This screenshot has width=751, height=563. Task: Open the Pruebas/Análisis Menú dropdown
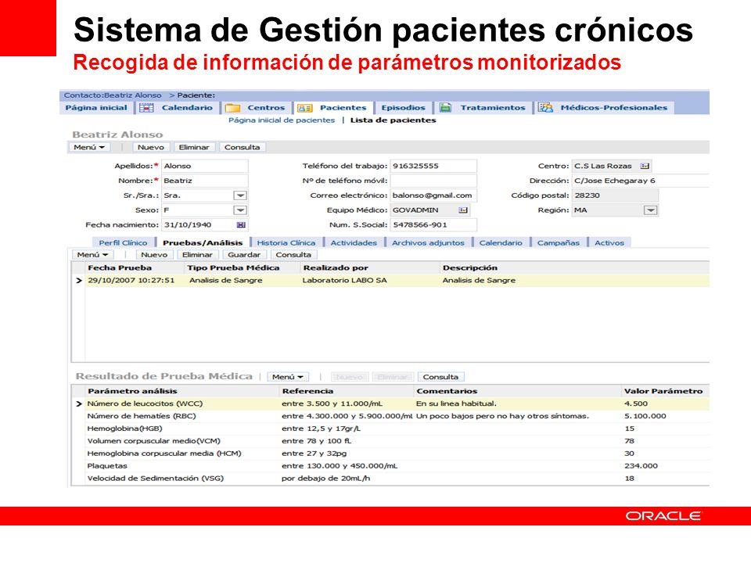[x=92, y=255]
